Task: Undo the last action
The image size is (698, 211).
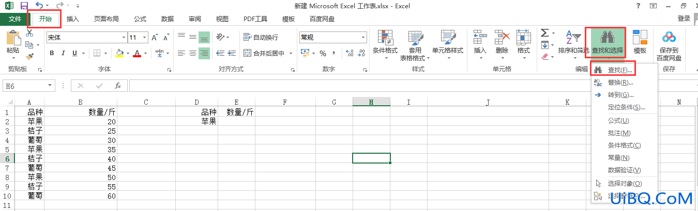Action: click(39, 6)
